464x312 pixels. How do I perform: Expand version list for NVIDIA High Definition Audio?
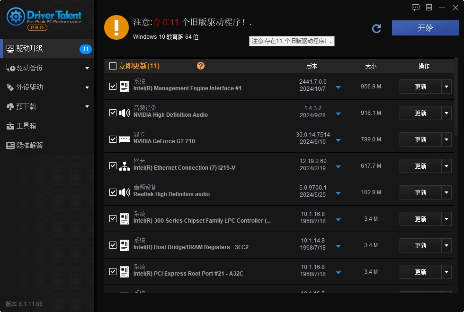[x=338, y=114]
